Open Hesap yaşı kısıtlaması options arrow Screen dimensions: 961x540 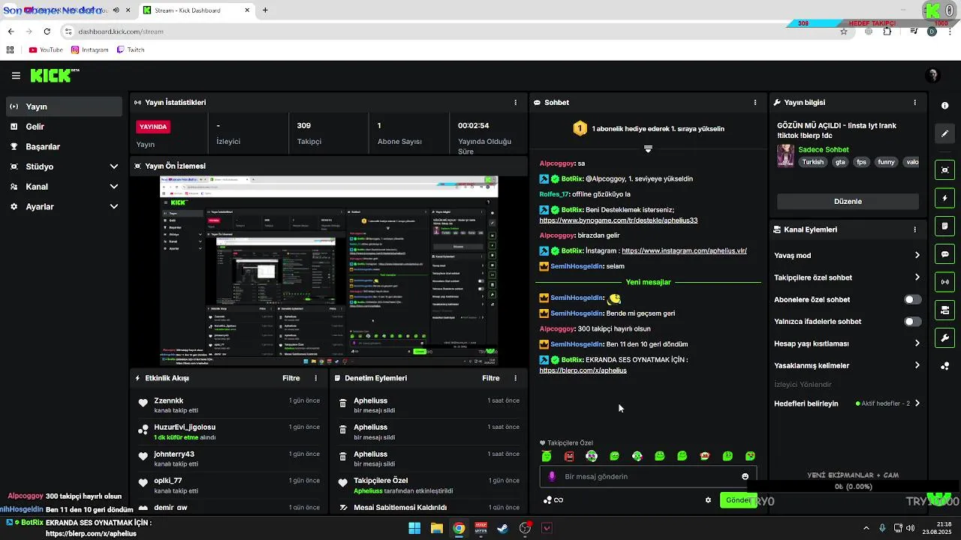click(917, 343)
